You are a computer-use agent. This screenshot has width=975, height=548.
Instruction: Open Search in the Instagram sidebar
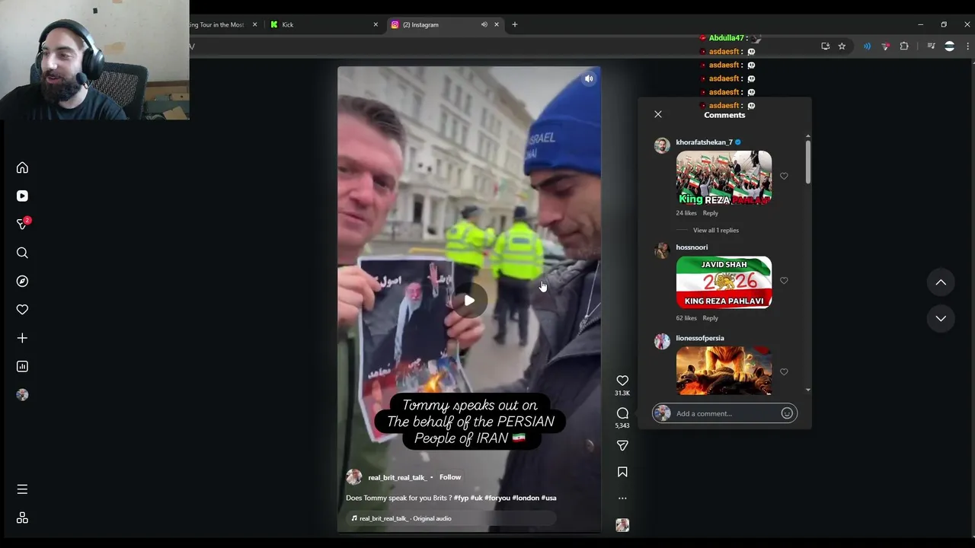pyautogui.click(x=22, y=253)
